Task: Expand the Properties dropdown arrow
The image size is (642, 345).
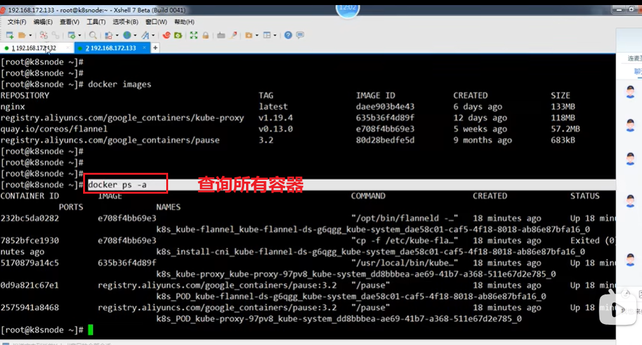Action: click(79, 35)
